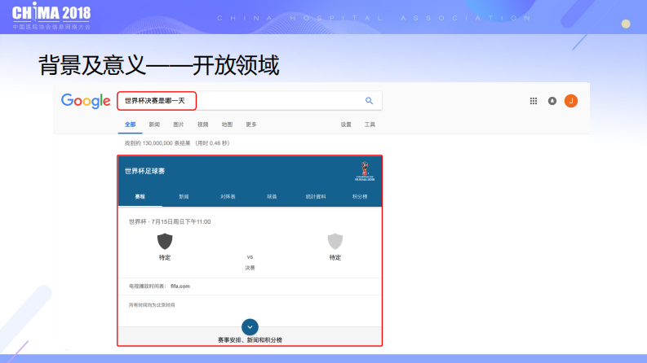Screen dimensions: 647x363
Task: Expand results with the blue chevron circle
Action: pyautogui.click(x=250, y=327)
